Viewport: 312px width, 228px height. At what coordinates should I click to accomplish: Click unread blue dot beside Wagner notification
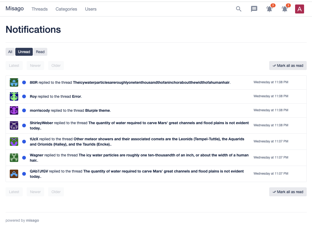point(24,158)
